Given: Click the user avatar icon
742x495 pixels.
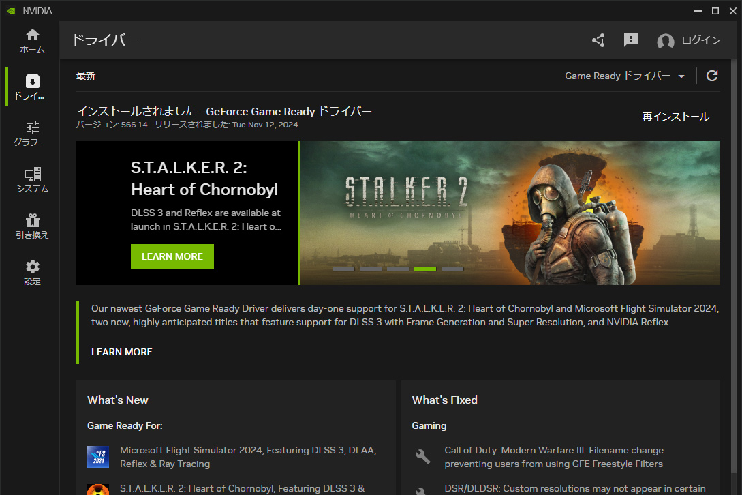Looking at the screenshot, I should point(665,41).
